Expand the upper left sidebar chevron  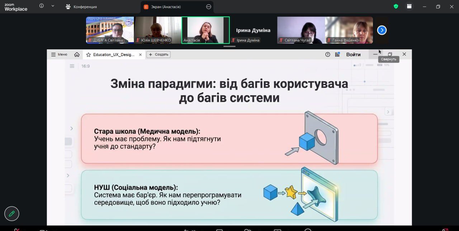(71, 128)
